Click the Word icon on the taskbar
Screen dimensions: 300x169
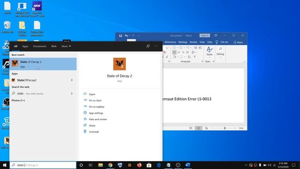pyautogui.click(x=187, y=165)
